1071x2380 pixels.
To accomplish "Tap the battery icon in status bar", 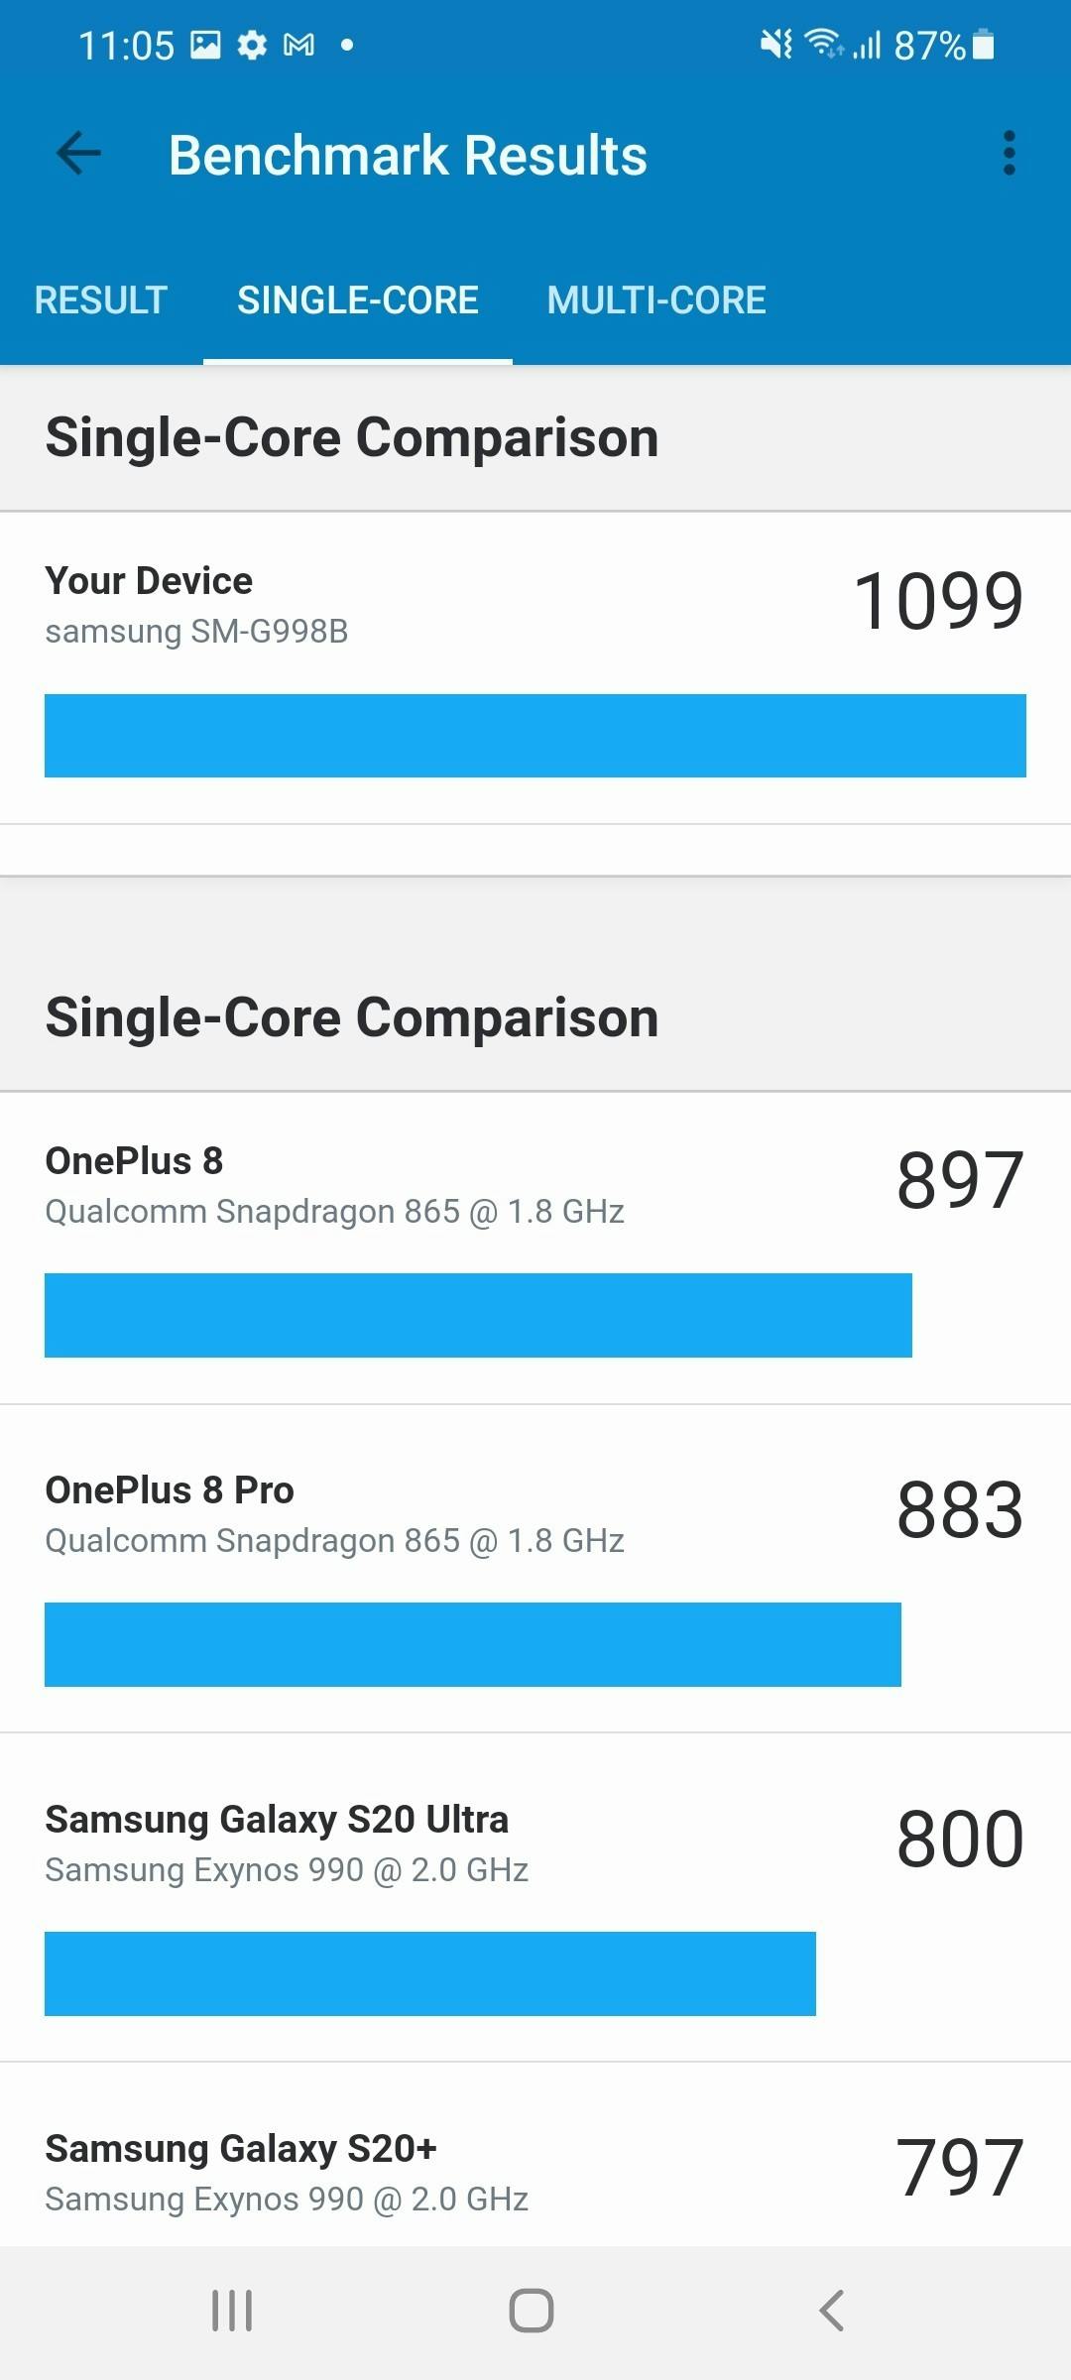I will pos(983,45).
